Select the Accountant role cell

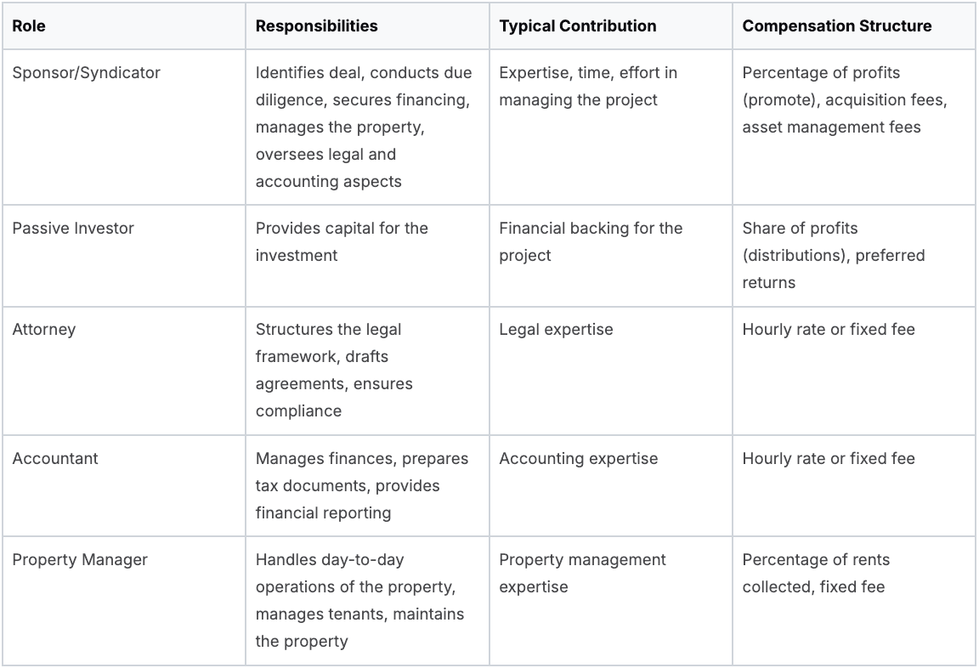(x=55, y=459)
